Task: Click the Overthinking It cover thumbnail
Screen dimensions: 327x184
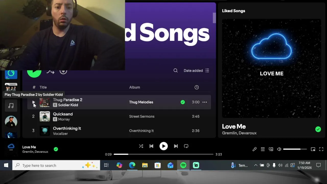Action: pyautogui.click(x=45, y=131)
